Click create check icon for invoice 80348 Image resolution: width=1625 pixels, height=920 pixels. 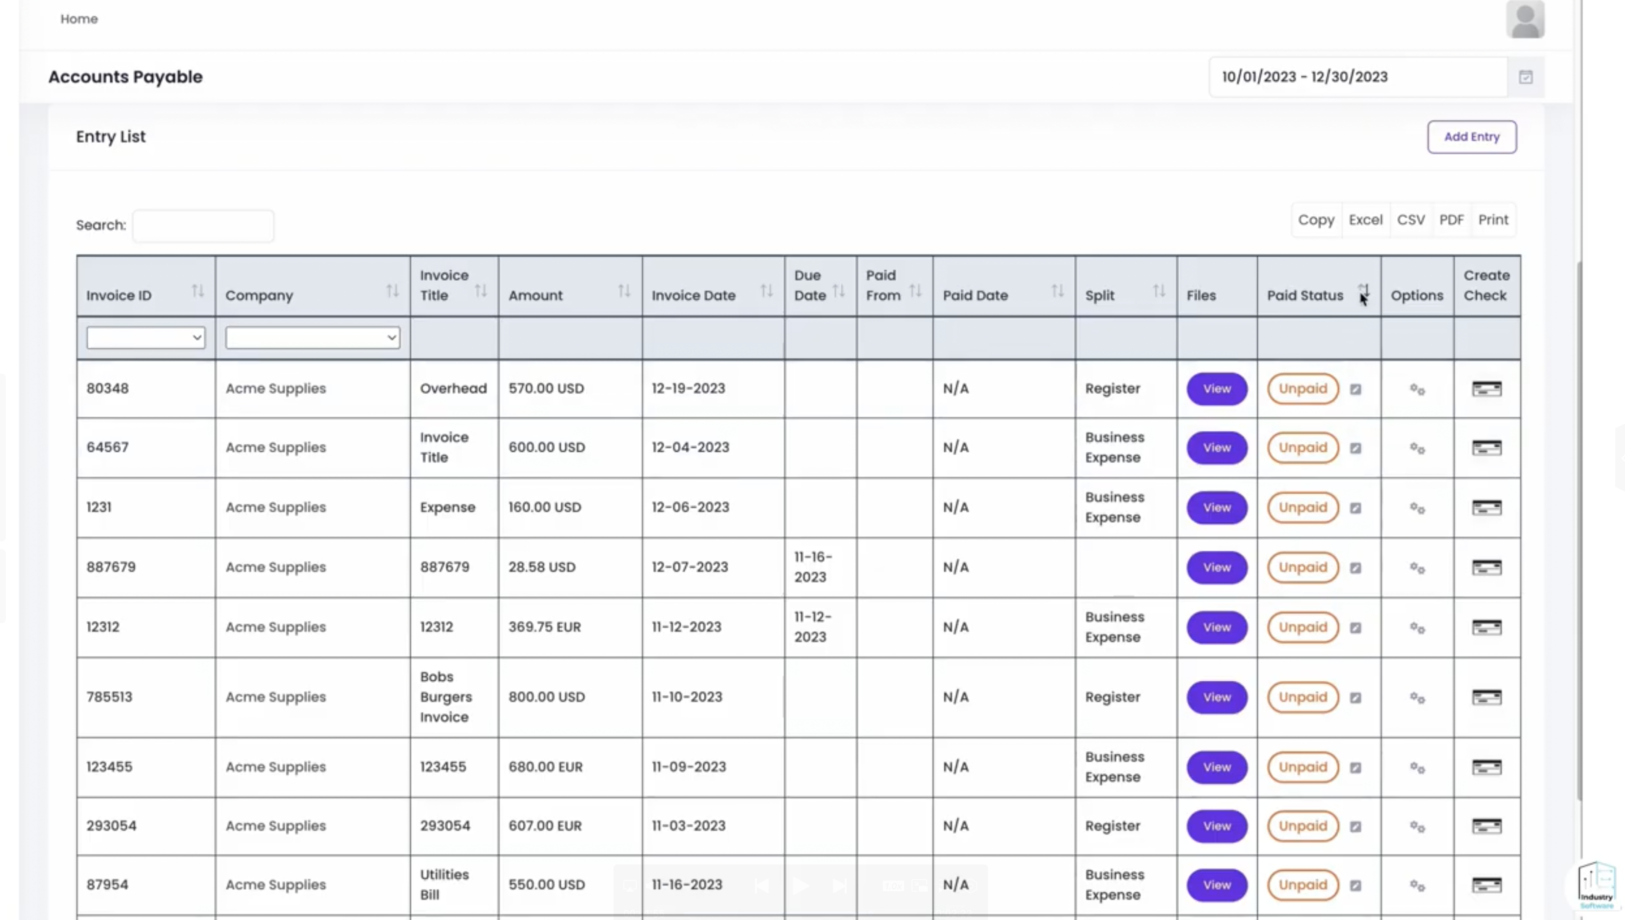pyautogui.click(x=1486, y=388)
